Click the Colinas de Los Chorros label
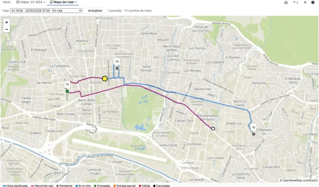Screen dimensions: 319x187 pyautogui.click(x=200, y=29)
